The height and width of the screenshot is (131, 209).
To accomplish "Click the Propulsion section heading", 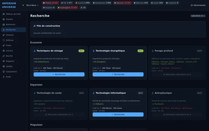I will click(36, 125).
